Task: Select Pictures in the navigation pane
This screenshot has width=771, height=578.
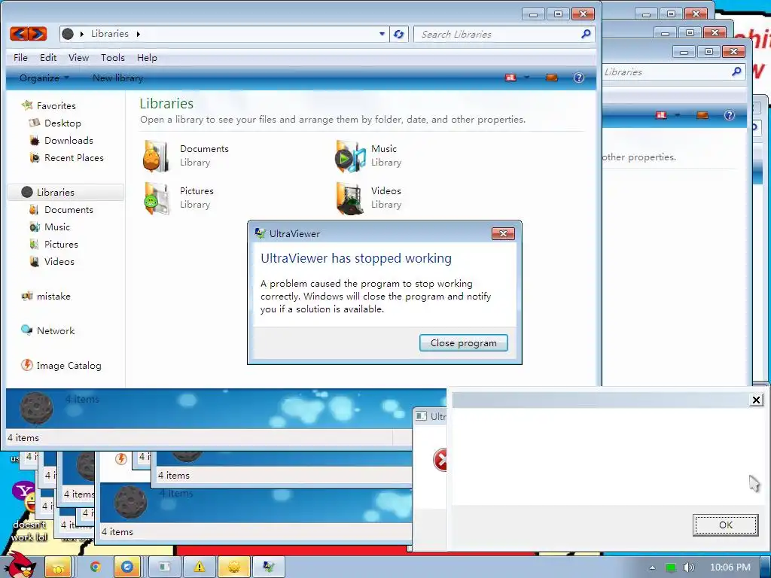Action: (x=61, y=245)
